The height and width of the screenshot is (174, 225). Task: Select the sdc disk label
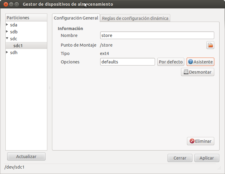pos(14,39)
